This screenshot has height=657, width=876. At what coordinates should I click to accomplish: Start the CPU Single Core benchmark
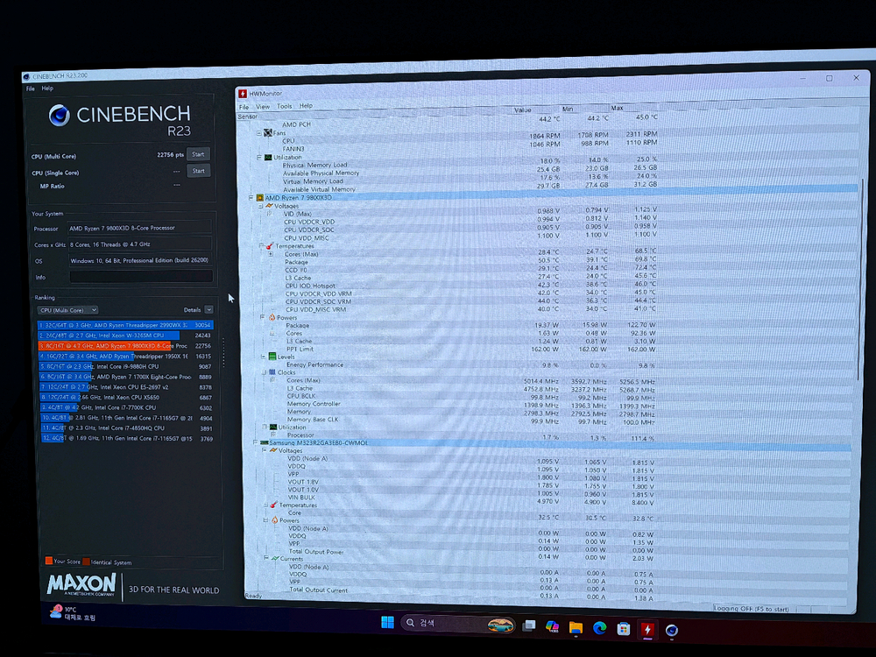[x=198, y=171]
